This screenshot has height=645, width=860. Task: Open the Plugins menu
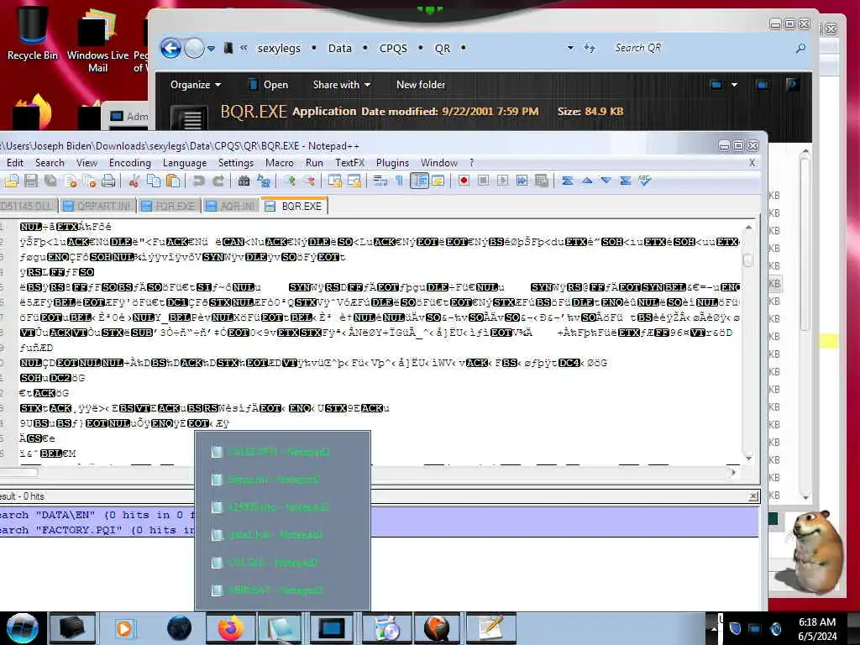[x=393, y=163]
